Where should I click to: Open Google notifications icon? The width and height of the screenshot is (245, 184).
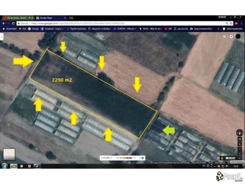[231, 36]
